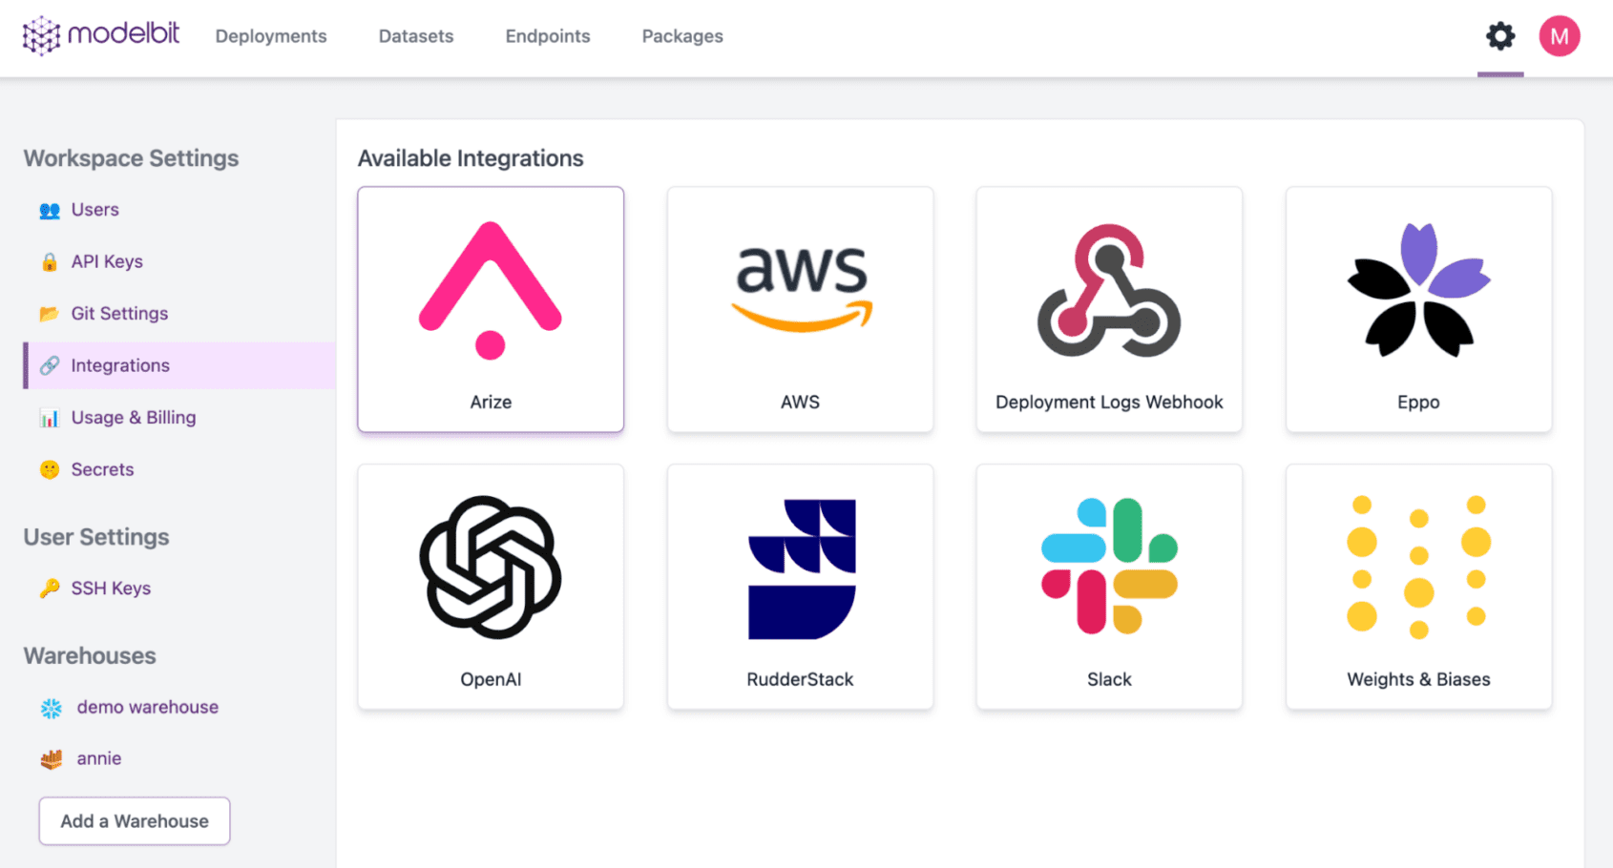Image resolution: width=1613 pixels, height=868 pixels.
Task: Navigate to the Packages tab
Action: click(x=682, y=36)
